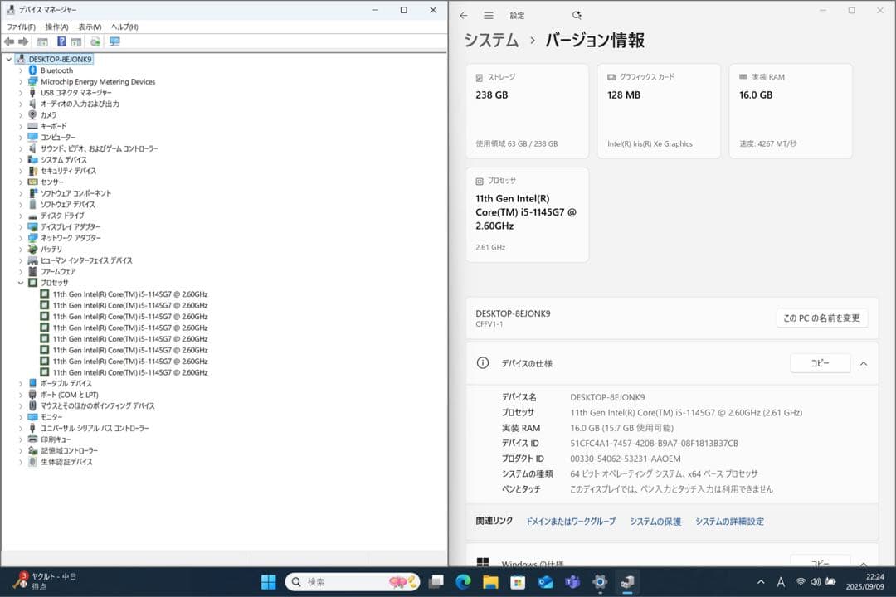The height and width of the screenshot is (597, 896).
Task: Click the taskbar 検索 search box
Action: point(352,581)
